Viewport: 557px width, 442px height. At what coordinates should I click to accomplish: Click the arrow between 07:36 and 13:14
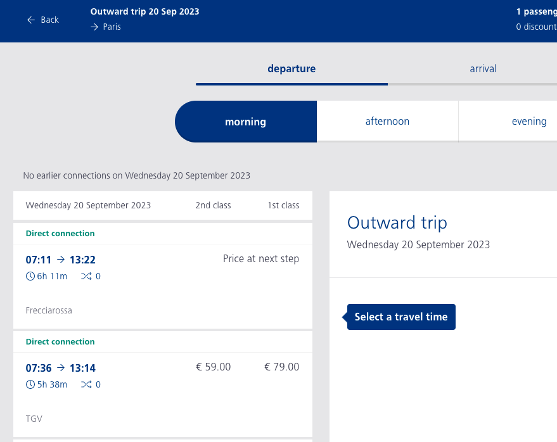pyautogui.click(x=61, y=368)
